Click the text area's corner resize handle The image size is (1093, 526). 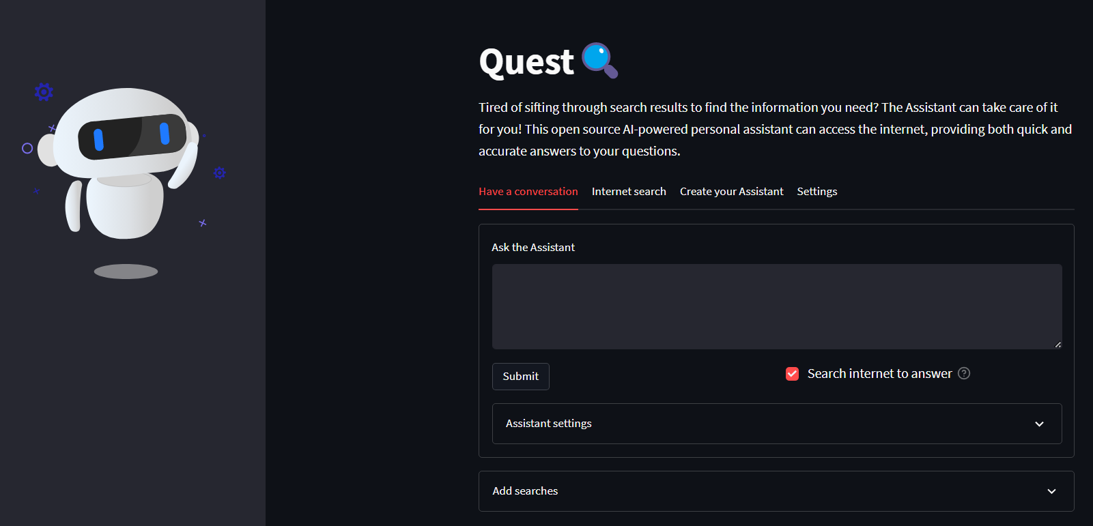1057,345
